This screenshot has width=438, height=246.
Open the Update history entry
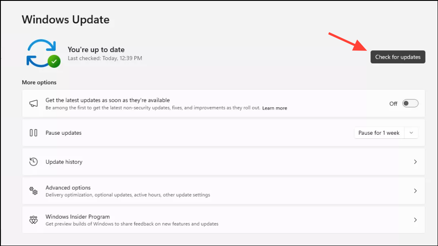64,162
